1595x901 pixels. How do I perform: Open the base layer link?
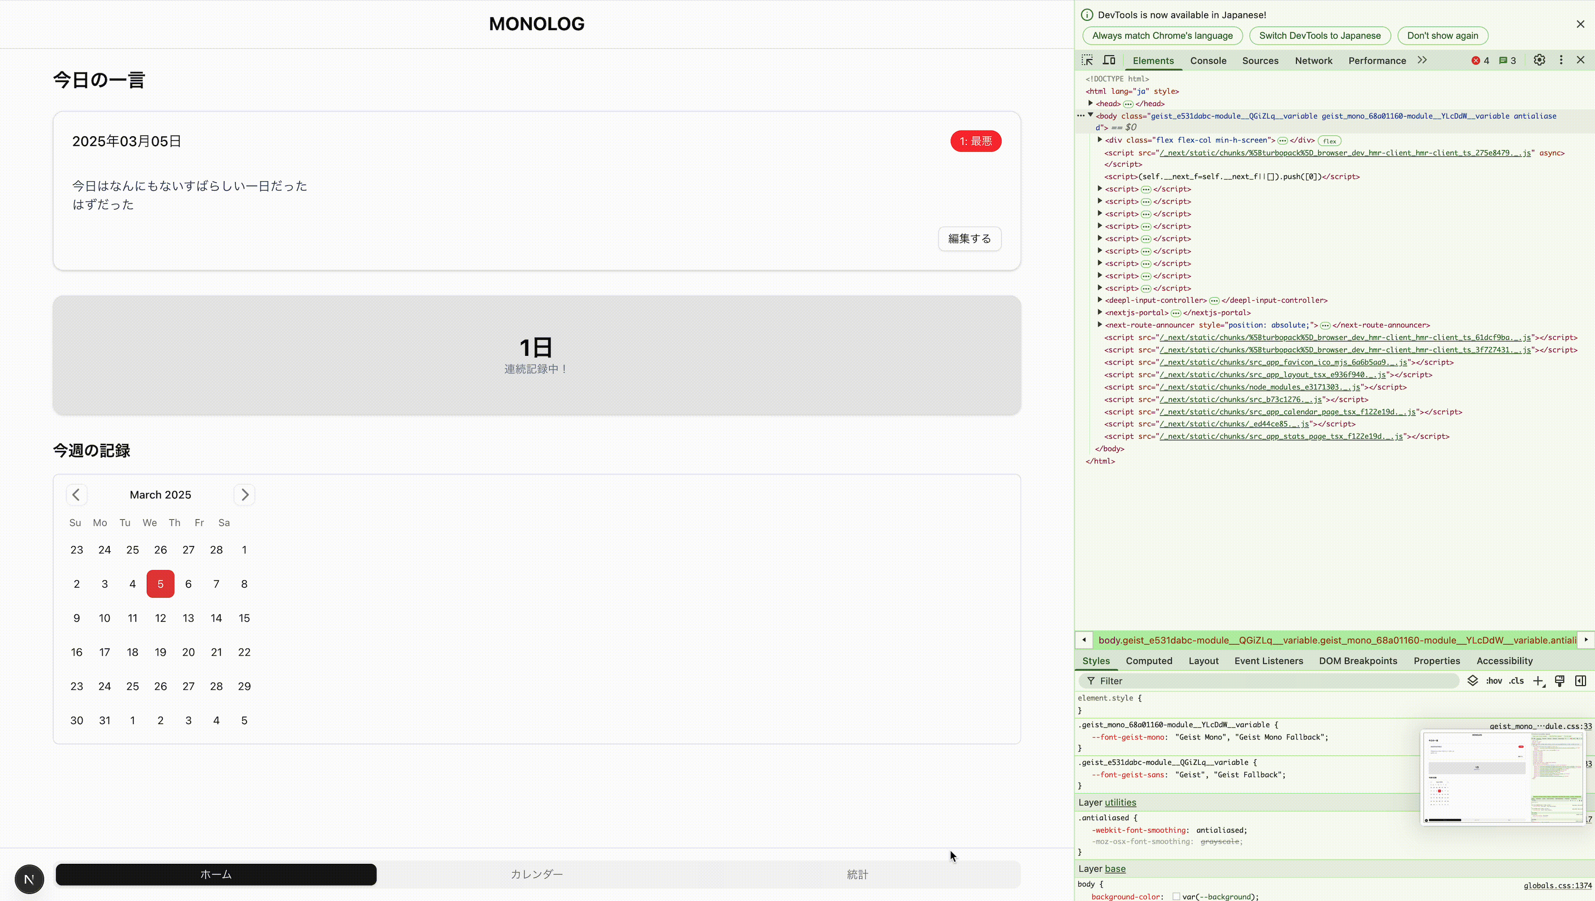[1115, 869]
